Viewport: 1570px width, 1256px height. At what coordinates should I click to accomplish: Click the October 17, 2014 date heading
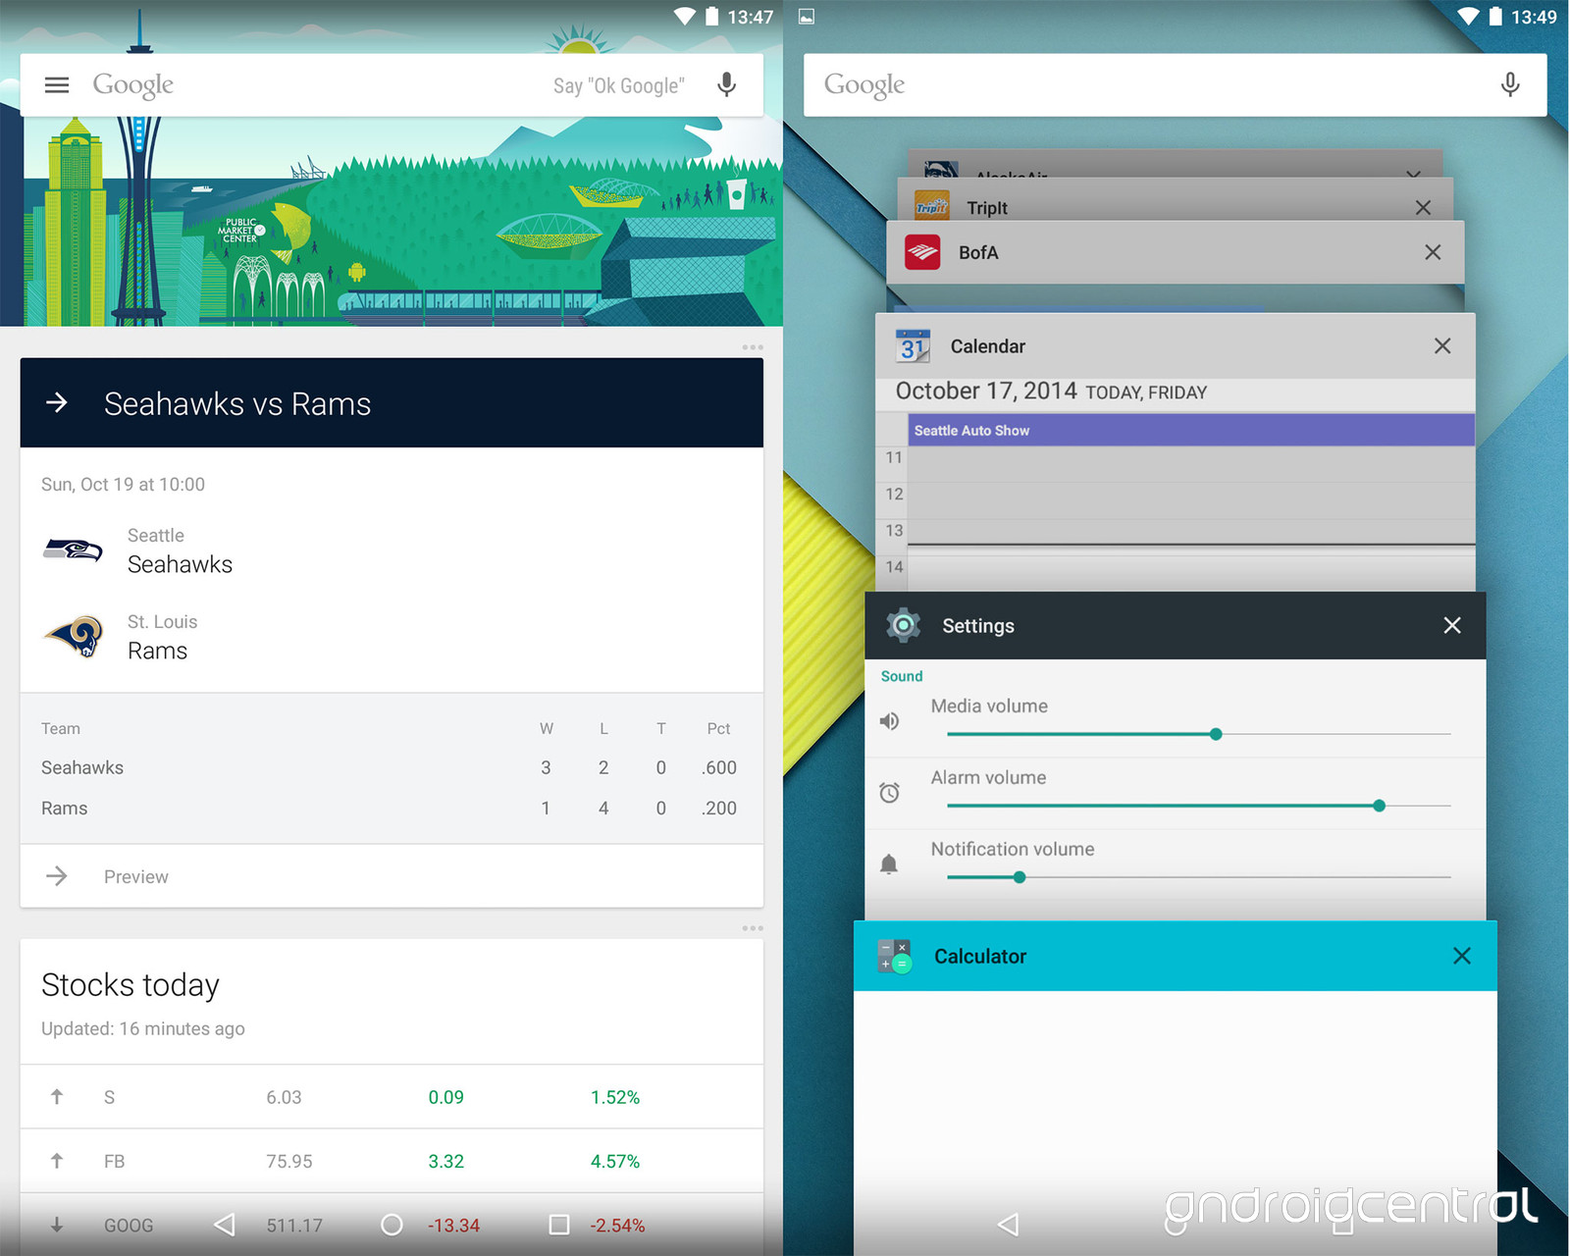tap(986, 392)
